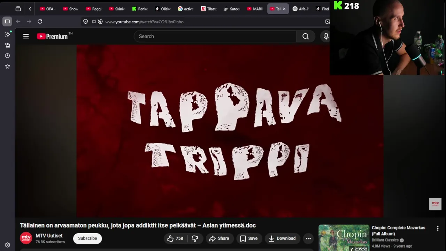Focus the address bar with youtube.com URL
This screenshot has height=251, width=446.
tap(144, 22)
